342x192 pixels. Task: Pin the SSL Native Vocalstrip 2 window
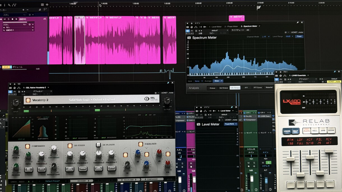point(168,83)
